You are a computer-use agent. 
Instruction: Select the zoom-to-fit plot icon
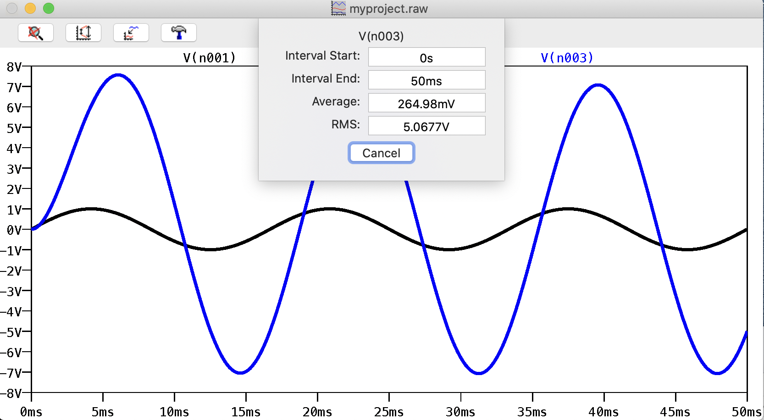[x=131, y=33]
